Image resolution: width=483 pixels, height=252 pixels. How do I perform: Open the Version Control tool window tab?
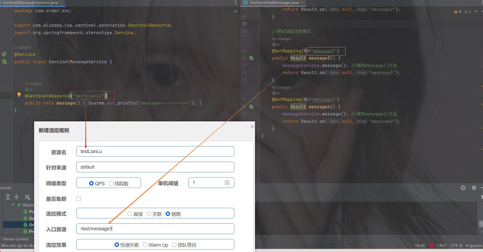click(15, 239)
